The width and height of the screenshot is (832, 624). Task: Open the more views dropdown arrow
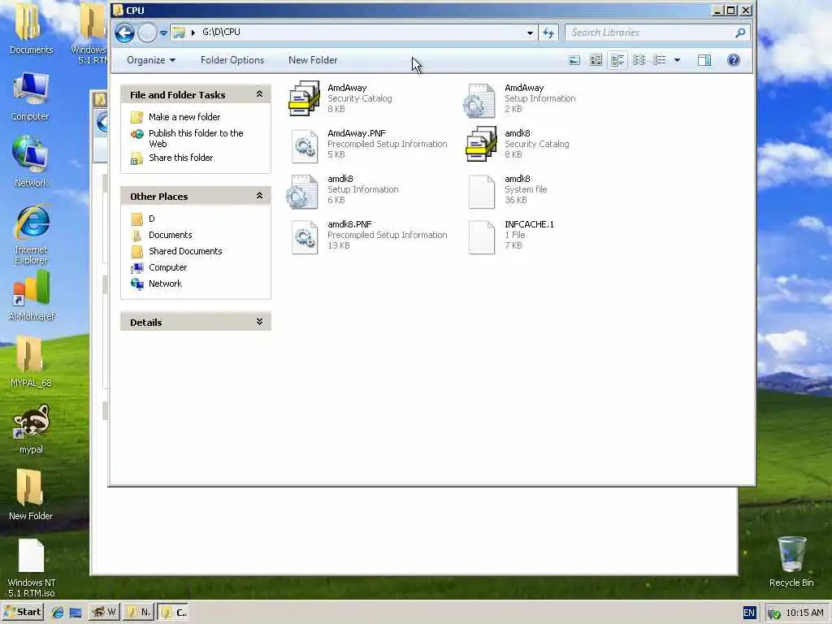(677, 60)
